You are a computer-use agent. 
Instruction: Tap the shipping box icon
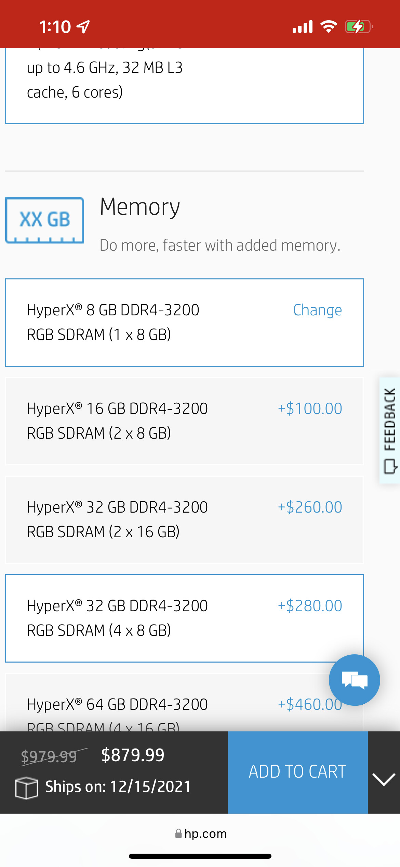tap(26, 788)
